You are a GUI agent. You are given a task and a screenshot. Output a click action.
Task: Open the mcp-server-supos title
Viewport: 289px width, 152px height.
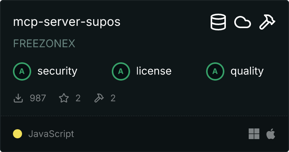tap(67, 22)
